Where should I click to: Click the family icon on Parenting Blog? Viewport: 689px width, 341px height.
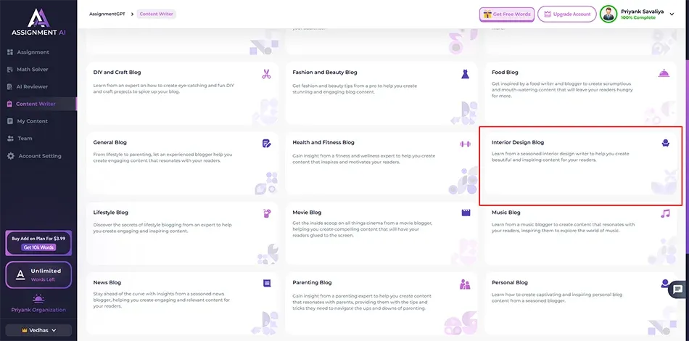coord(465,284)
